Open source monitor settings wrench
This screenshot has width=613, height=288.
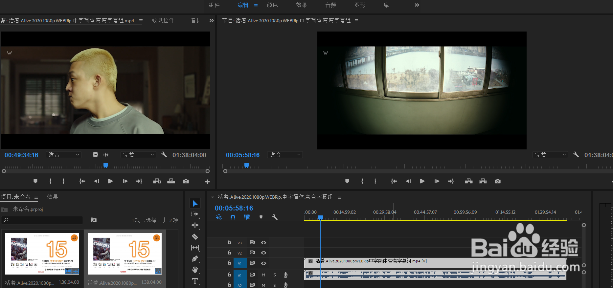[164, 154]
